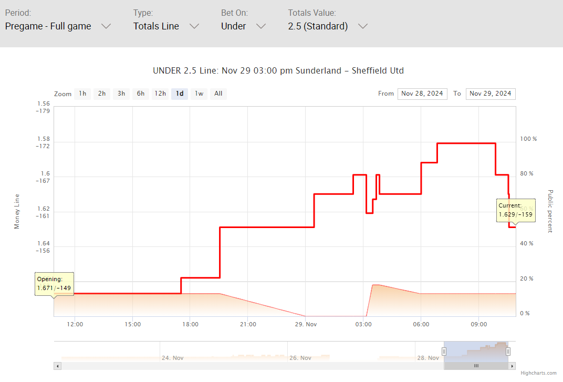Set chart zoom to 3h

coord(121,94)
